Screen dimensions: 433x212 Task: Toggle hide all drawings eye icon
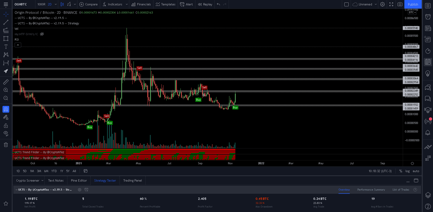[x=6, y=133]
